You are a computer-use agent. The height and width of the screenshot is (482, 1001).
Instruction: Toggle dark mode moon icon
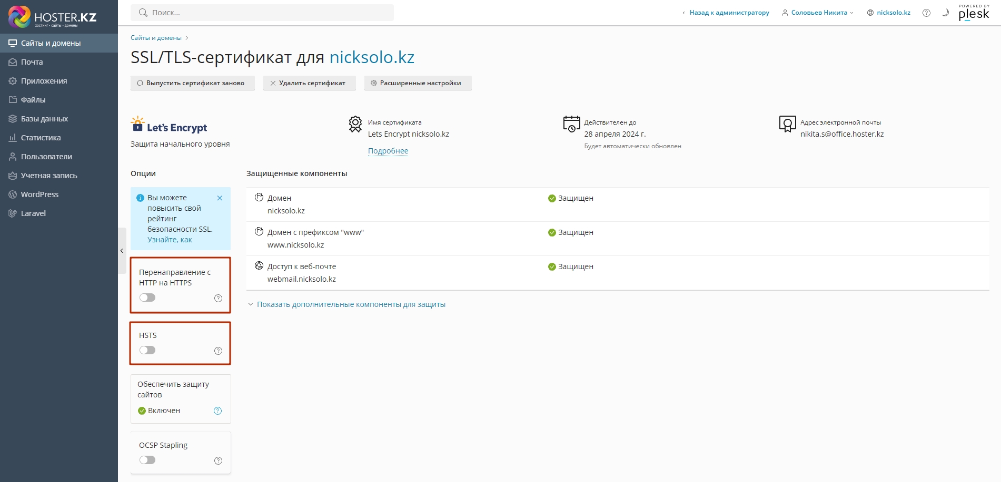(945, 13)
